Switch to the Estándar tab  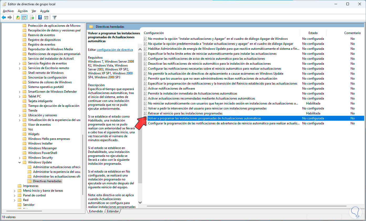coord(113,211)
